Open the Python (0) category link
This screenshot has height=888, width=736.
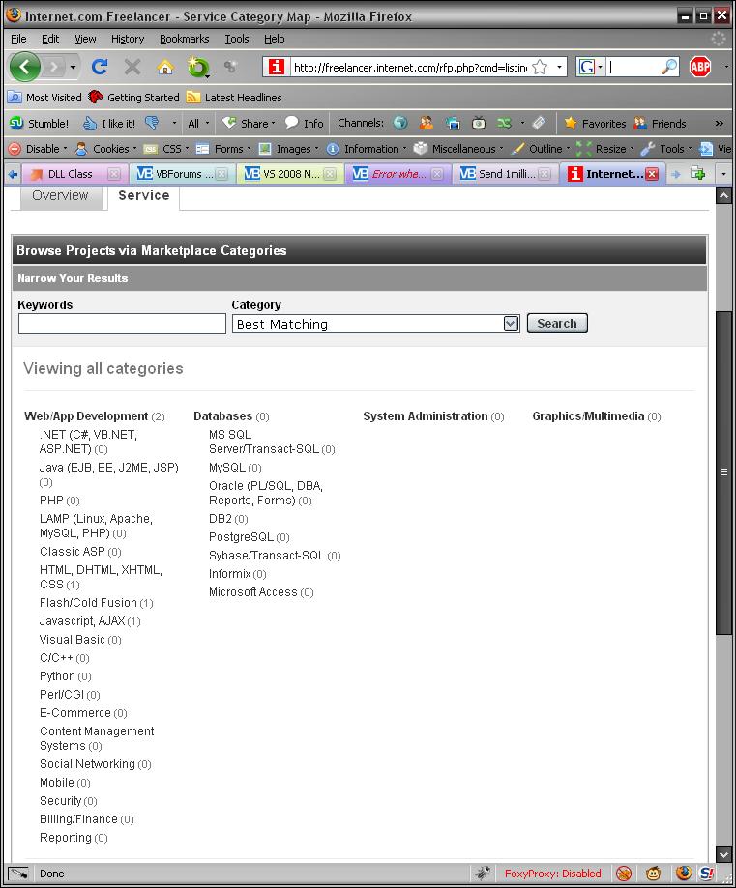point(65,676)
